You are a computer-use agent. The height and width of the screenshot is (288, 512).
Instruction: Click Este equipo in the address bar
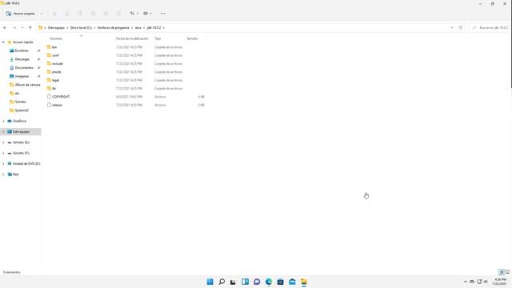coord(56,28)
